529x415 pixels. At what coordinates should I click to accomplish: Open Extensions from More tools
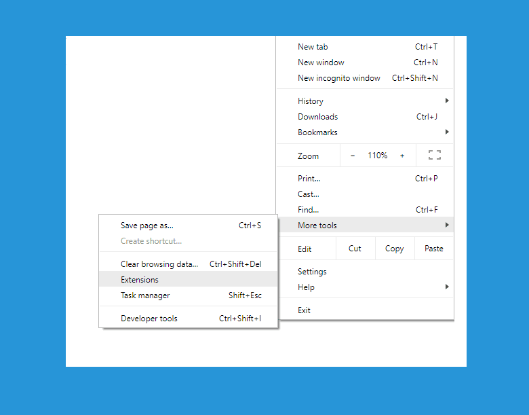(189, 279)
